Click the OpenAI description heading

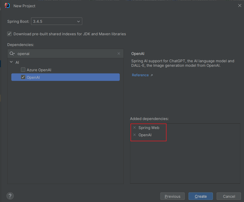pos(138,54)
